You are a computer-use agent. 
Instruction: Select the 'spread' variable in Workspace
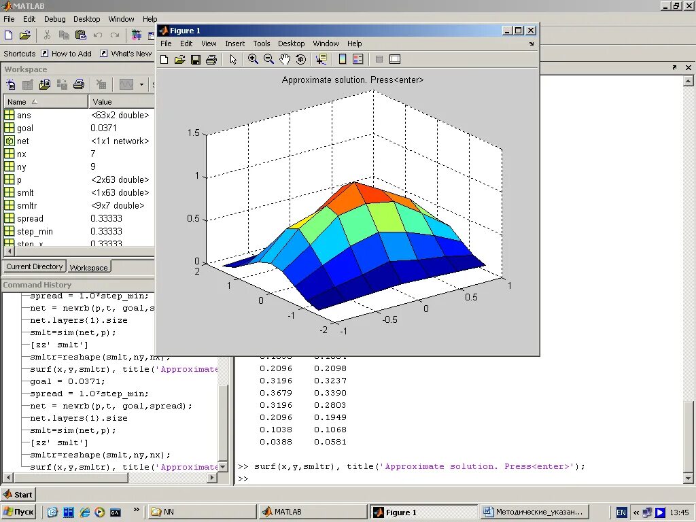point(79,218)
